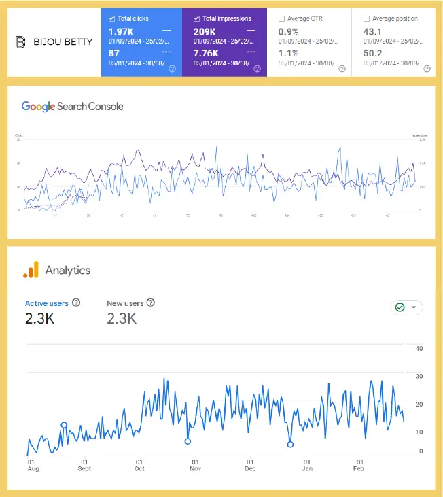The width and height of the screenshot is (443, 497).
Task: Uncheck the Total impressions checkbox
Action: [x=196, y=19]
